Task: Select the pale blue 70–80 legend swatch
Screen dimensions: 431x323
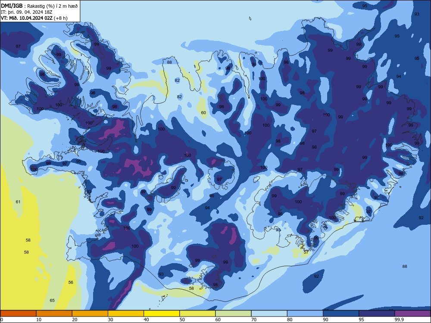Action: pyautogui.click(x=269, y=314)
